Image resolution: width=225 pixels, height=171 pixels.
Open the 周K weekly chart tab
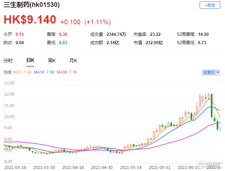(x=52, y=61)
